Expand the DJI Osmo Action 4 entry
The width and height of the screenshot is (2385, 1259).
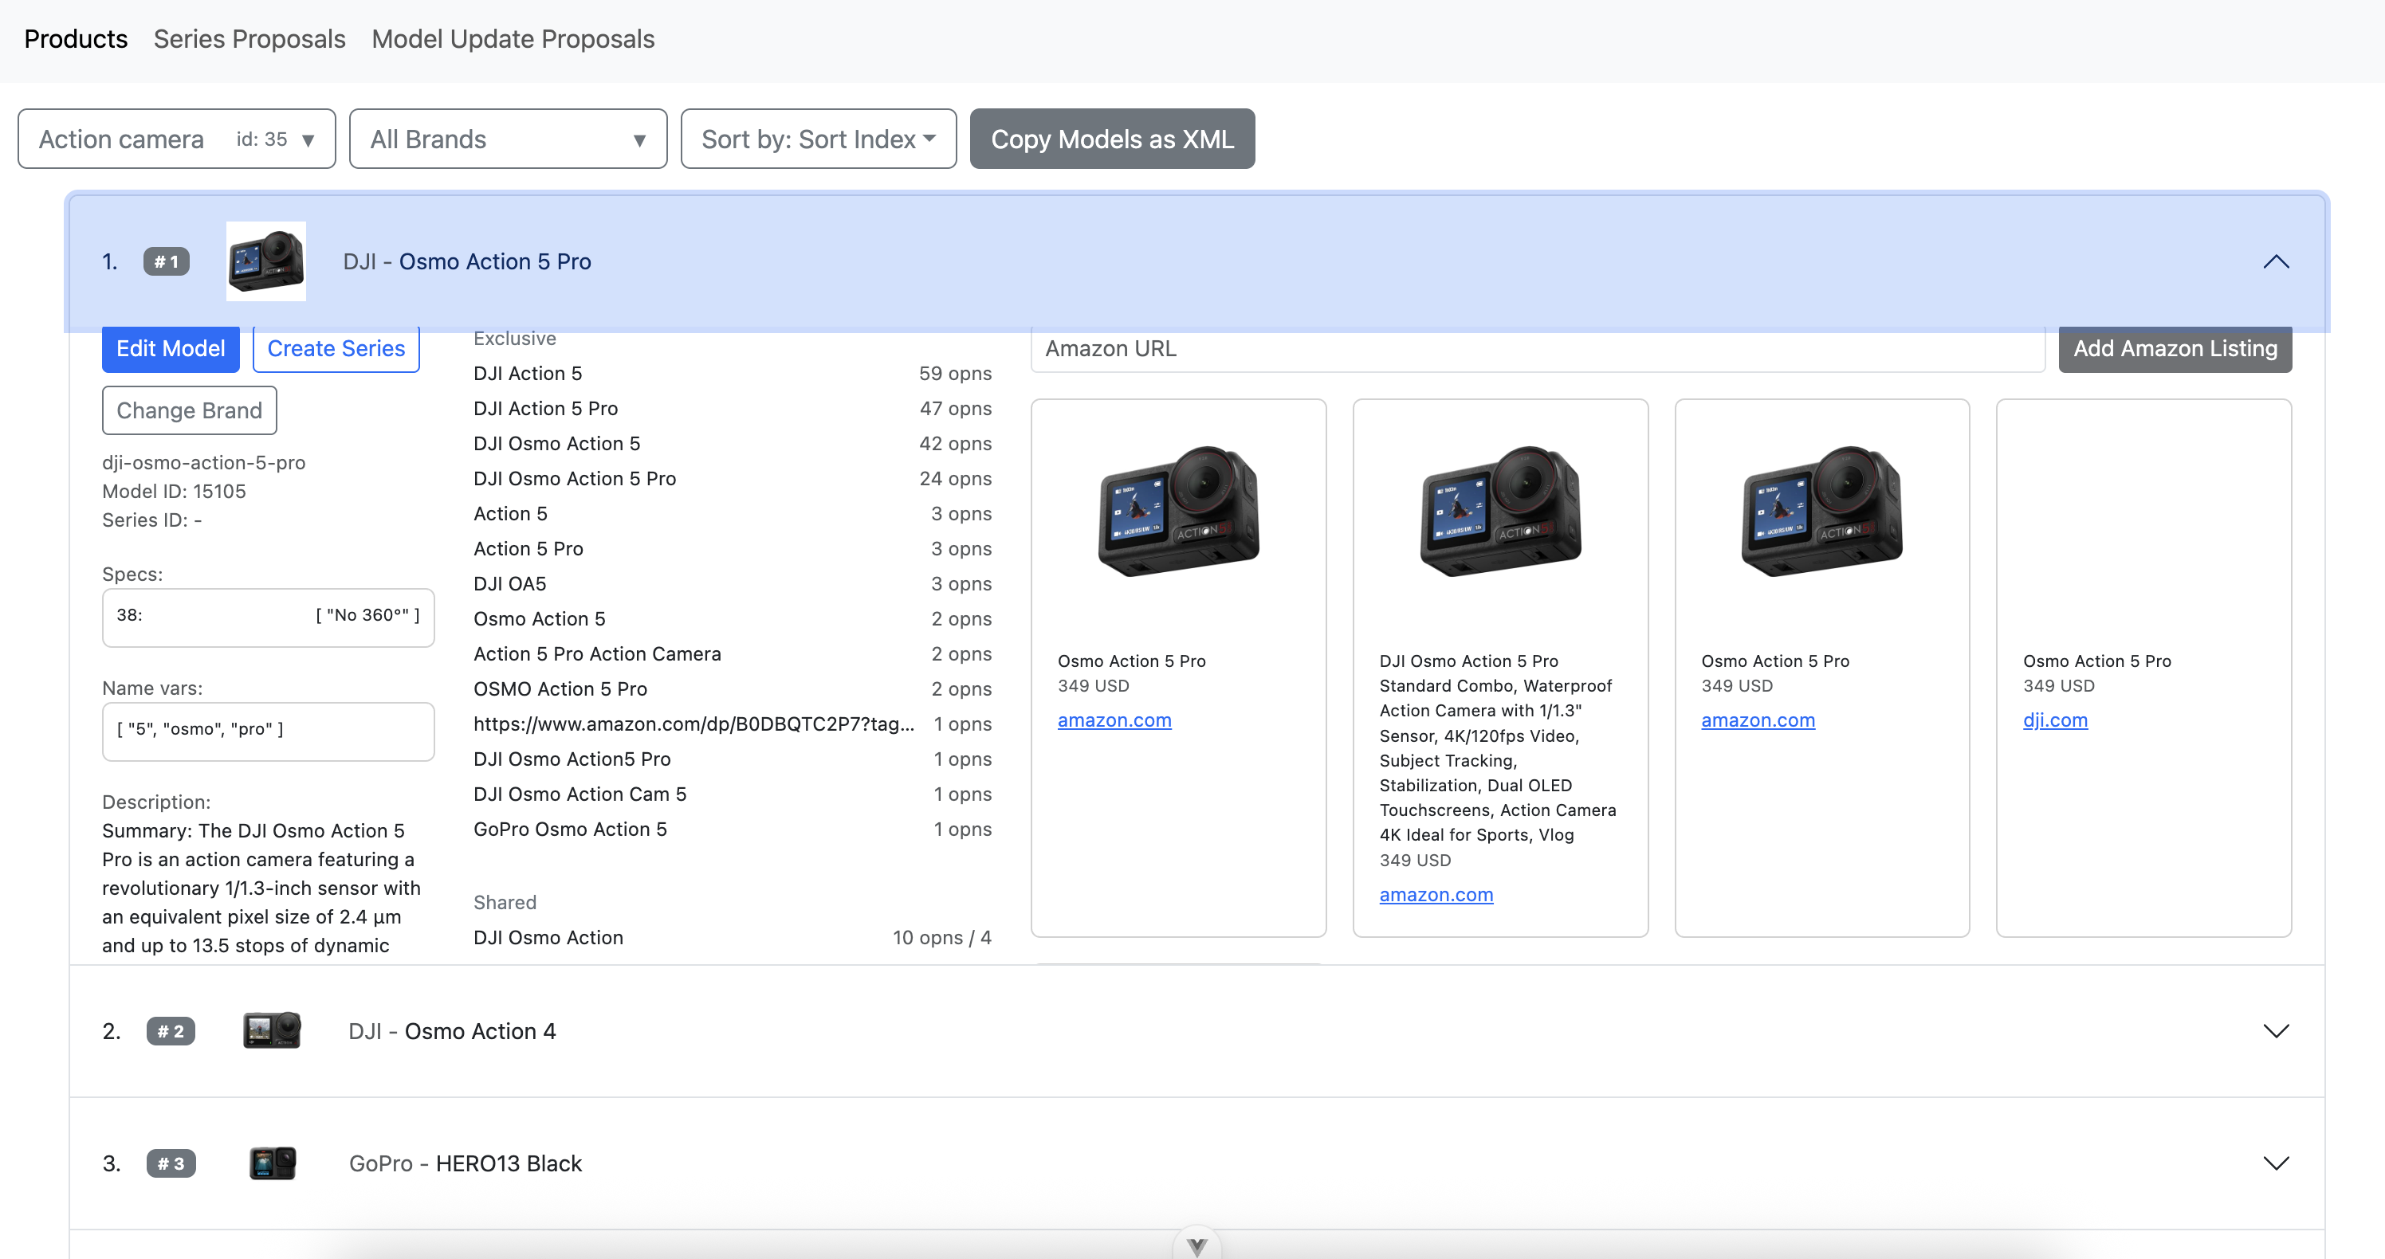tap(2275, 1030)
